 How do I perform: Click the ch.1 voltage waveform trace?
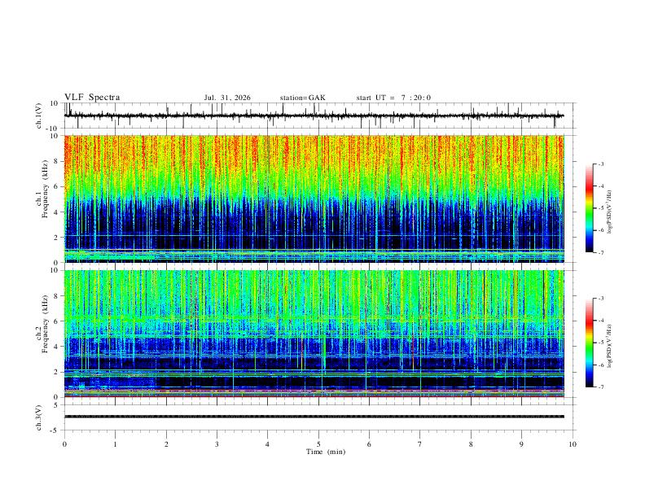(314, 116)
